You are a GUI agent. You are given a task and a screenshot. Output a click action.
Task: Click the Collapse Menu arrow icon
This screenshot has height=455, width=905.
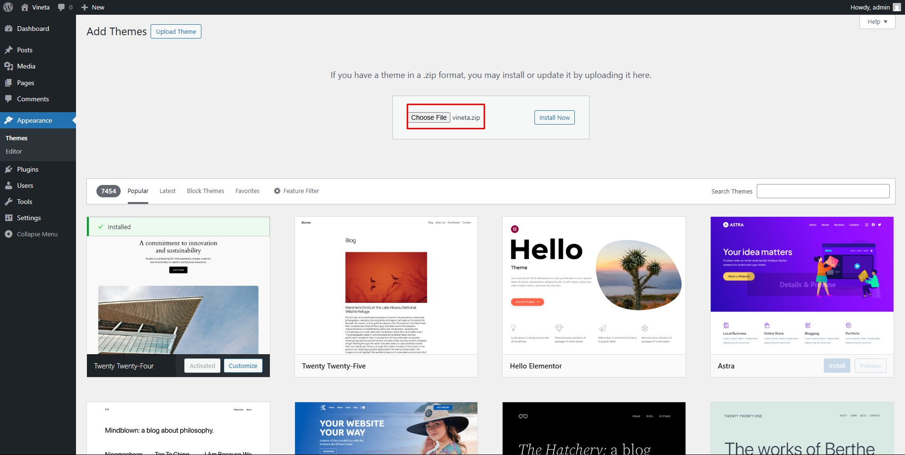click(9, 234)
